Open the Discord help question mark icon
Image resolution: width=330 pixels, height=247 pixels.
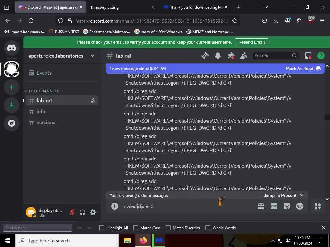tap(321, 56)
